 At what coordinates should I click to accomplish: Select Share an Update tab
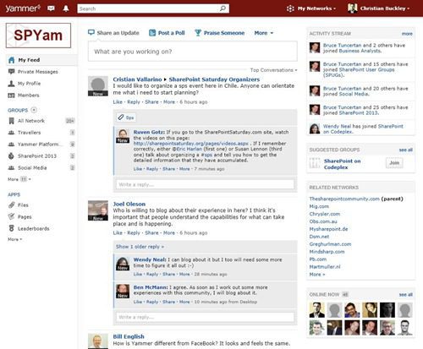[x=113, y=33]
